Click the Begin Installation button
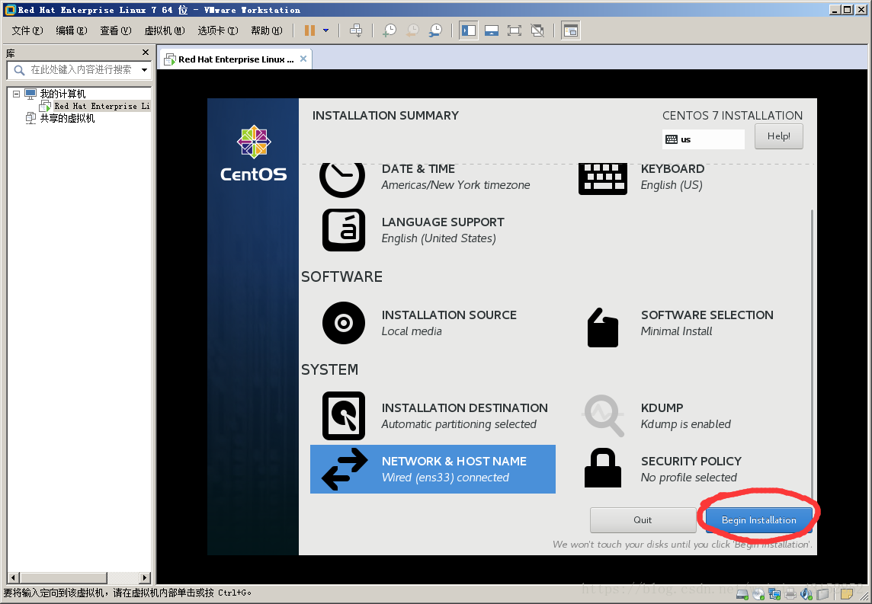The image size is (872, 604). (758, 520)
